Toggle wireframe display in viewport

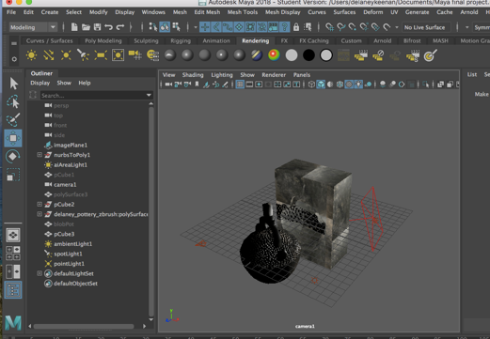point(311,85)
